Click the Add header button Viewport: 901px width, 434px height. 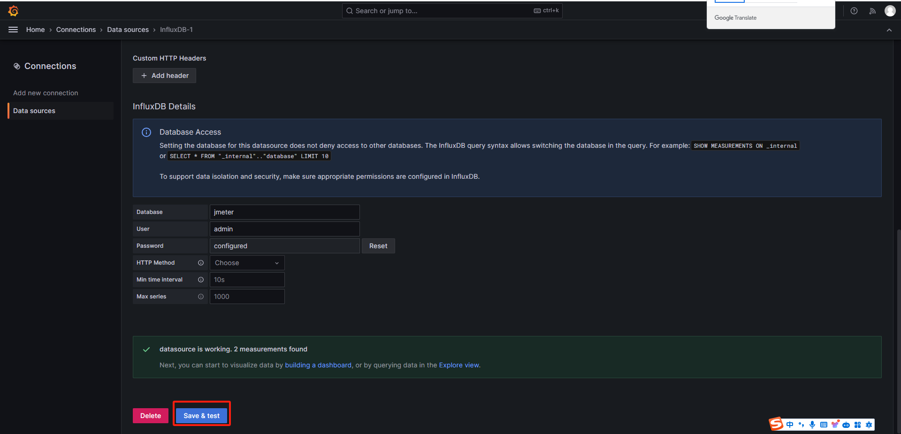pyautogui.click(x=164, y=76)
